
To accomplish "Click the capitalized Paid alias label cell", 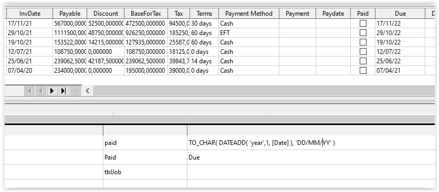I will [145, 157].
